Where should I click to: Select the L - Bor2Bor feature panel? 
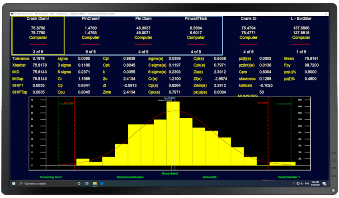click(x=301, y=36)
